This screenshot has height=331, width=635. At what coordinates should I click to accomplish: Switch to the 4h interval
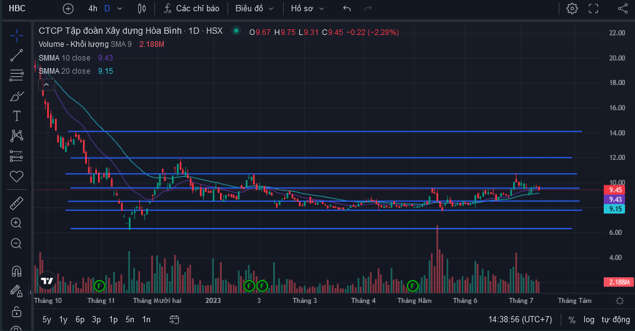click(92, 9)
